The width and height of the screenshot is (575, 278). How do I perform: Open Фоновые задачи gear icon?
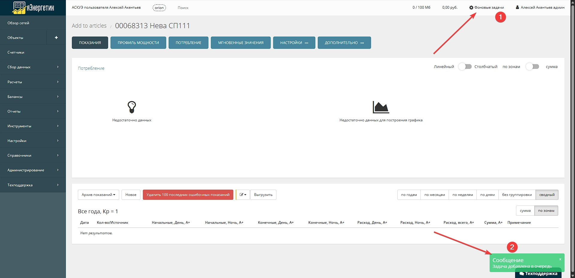click(471, 7)
